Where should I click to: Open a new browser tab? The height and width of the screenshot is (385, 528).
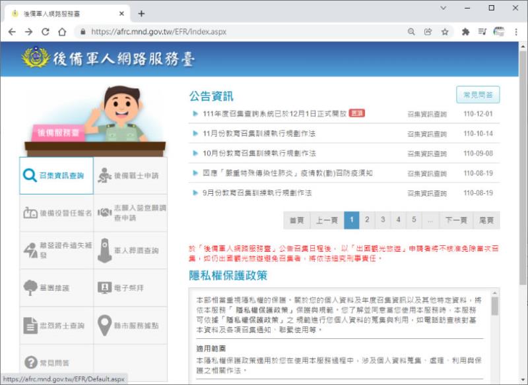[x=141, y=14]
